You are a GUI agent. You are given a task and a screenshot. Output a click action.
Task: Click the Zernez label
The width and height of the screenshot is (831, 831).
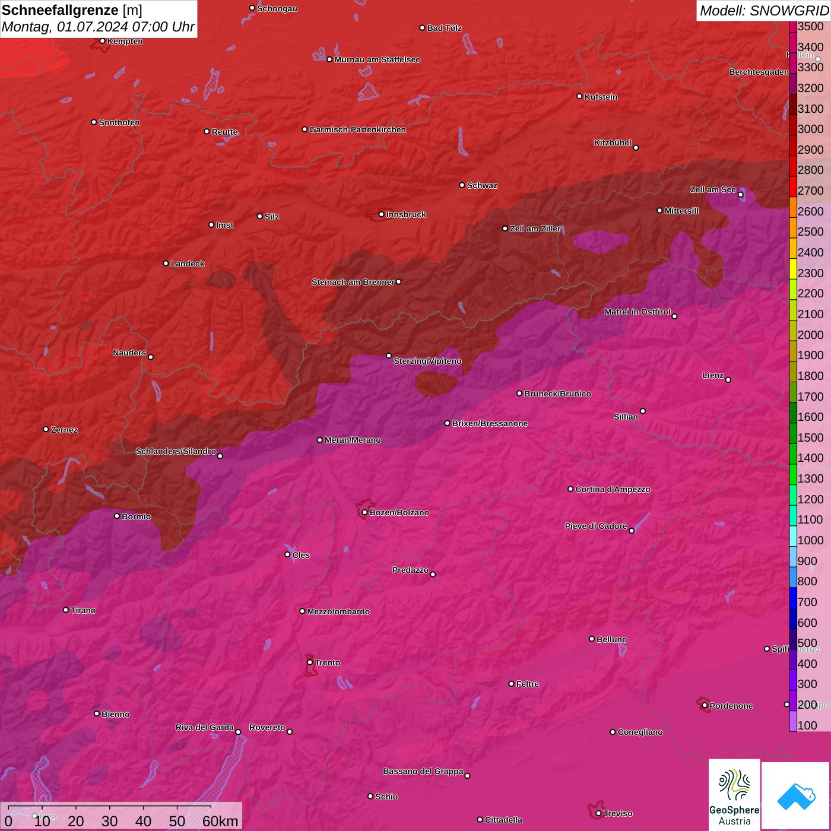point(64,430)
